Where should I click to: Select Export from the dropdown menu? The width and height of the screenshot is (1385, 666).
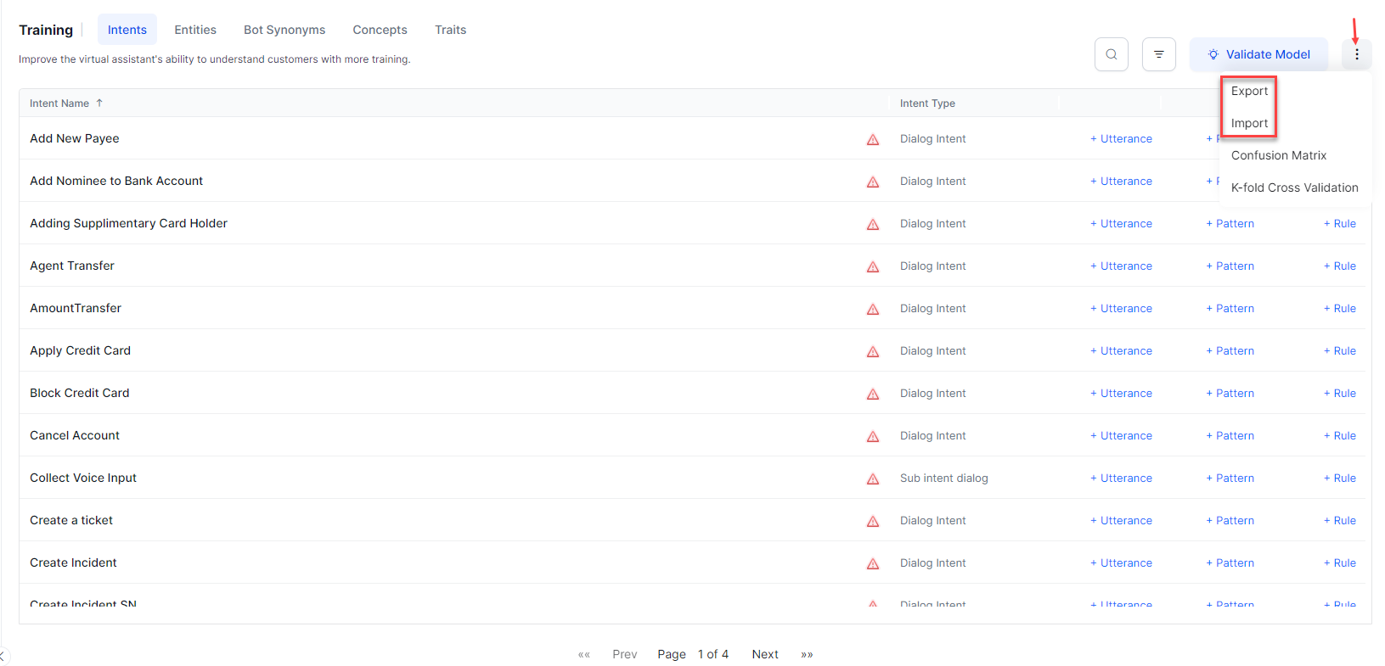tap(1249, 92)
